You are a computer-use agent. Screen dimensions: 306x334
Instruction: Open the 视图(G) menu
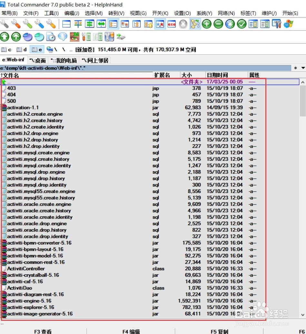coord(138,13)
